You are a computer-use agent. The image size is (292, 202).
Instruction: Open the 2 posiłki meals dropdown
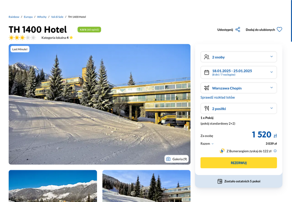tap(239, 108)
